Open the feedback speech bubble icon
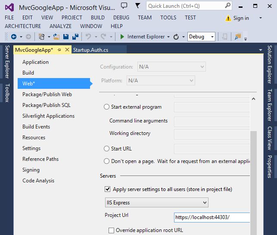This screenshot has height=235, width=277. [124, 6]
